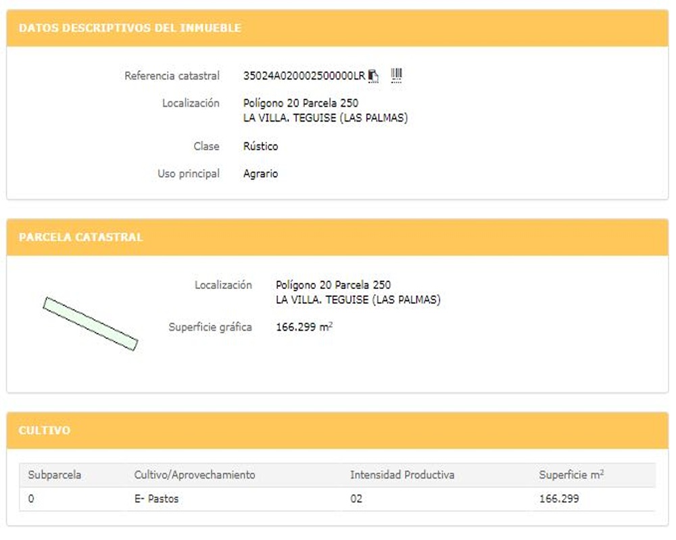Viewport: 676px width, 540px height.
Task: Click the 'Superficie gráfica' label
Action: pyautogui.click(x=210, y=327)
